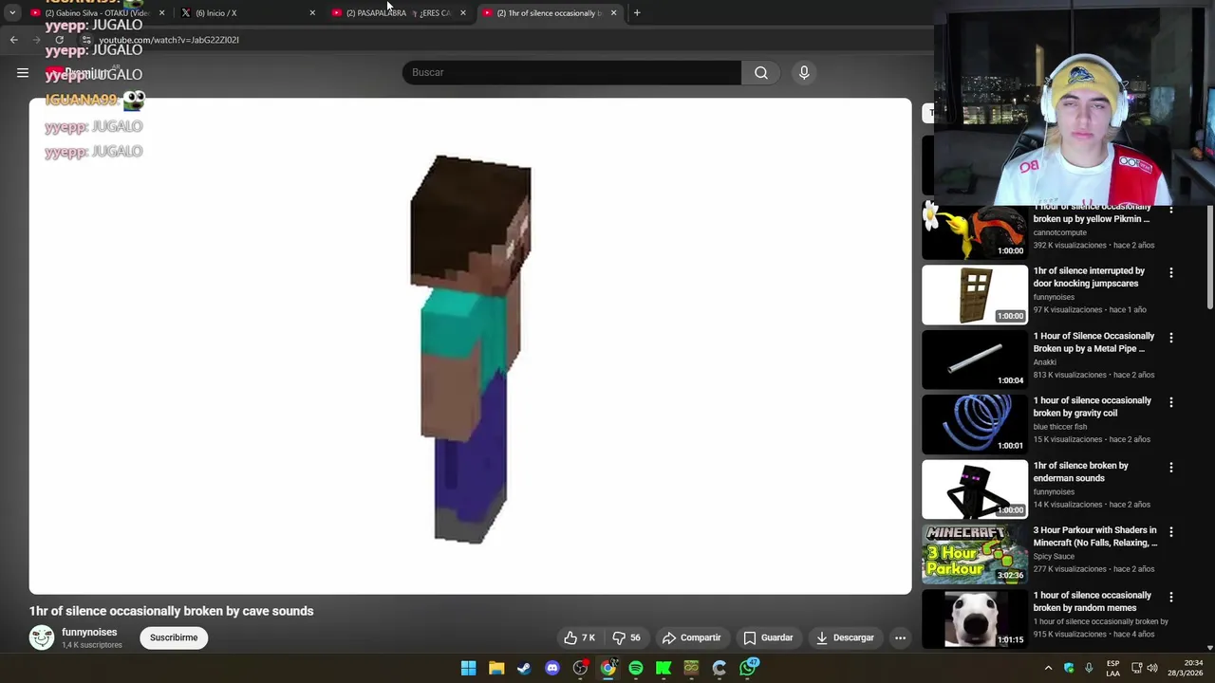1215x683 pixels.
Task: Click browser back arrow
Action: click(x=13, y=40)
